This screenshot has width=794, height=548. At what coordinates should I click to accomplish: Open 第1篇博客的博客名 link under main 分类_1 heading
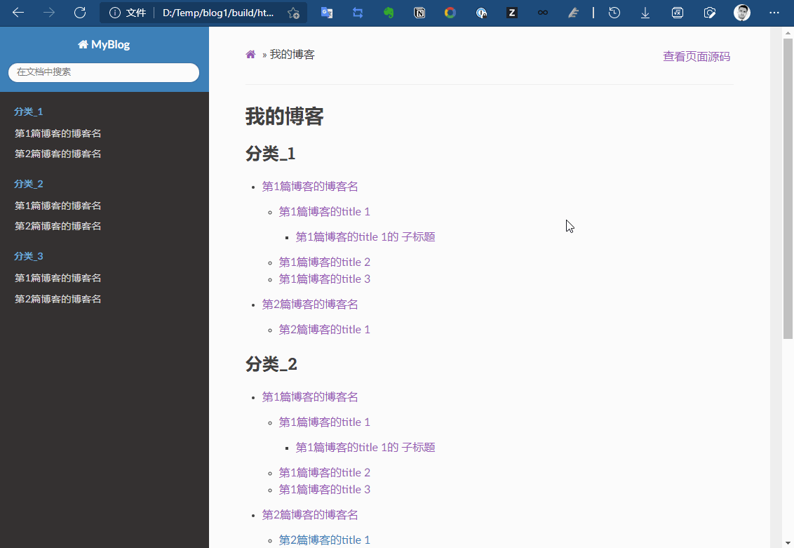[x=310, y=187]
